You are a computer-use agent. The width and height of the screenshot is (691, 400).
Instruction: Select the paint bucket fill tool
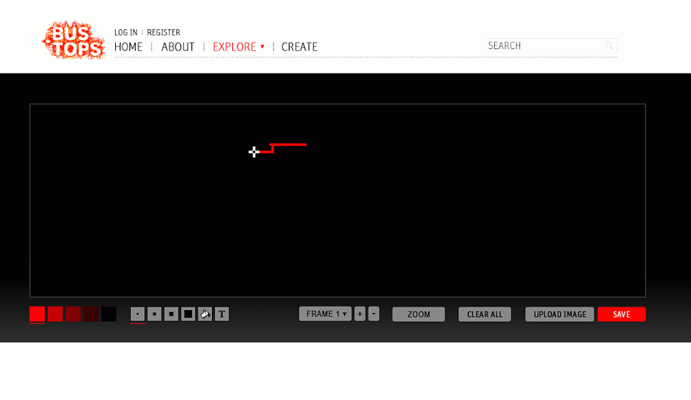point(205,314)
